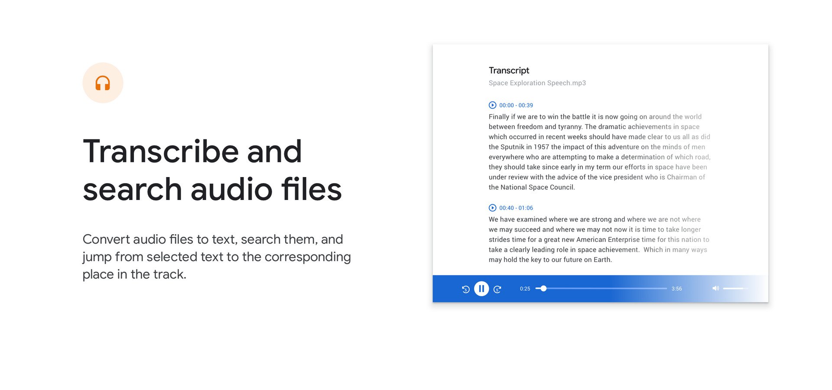Skip forward five seconds
832x390 pixels.
497,289
